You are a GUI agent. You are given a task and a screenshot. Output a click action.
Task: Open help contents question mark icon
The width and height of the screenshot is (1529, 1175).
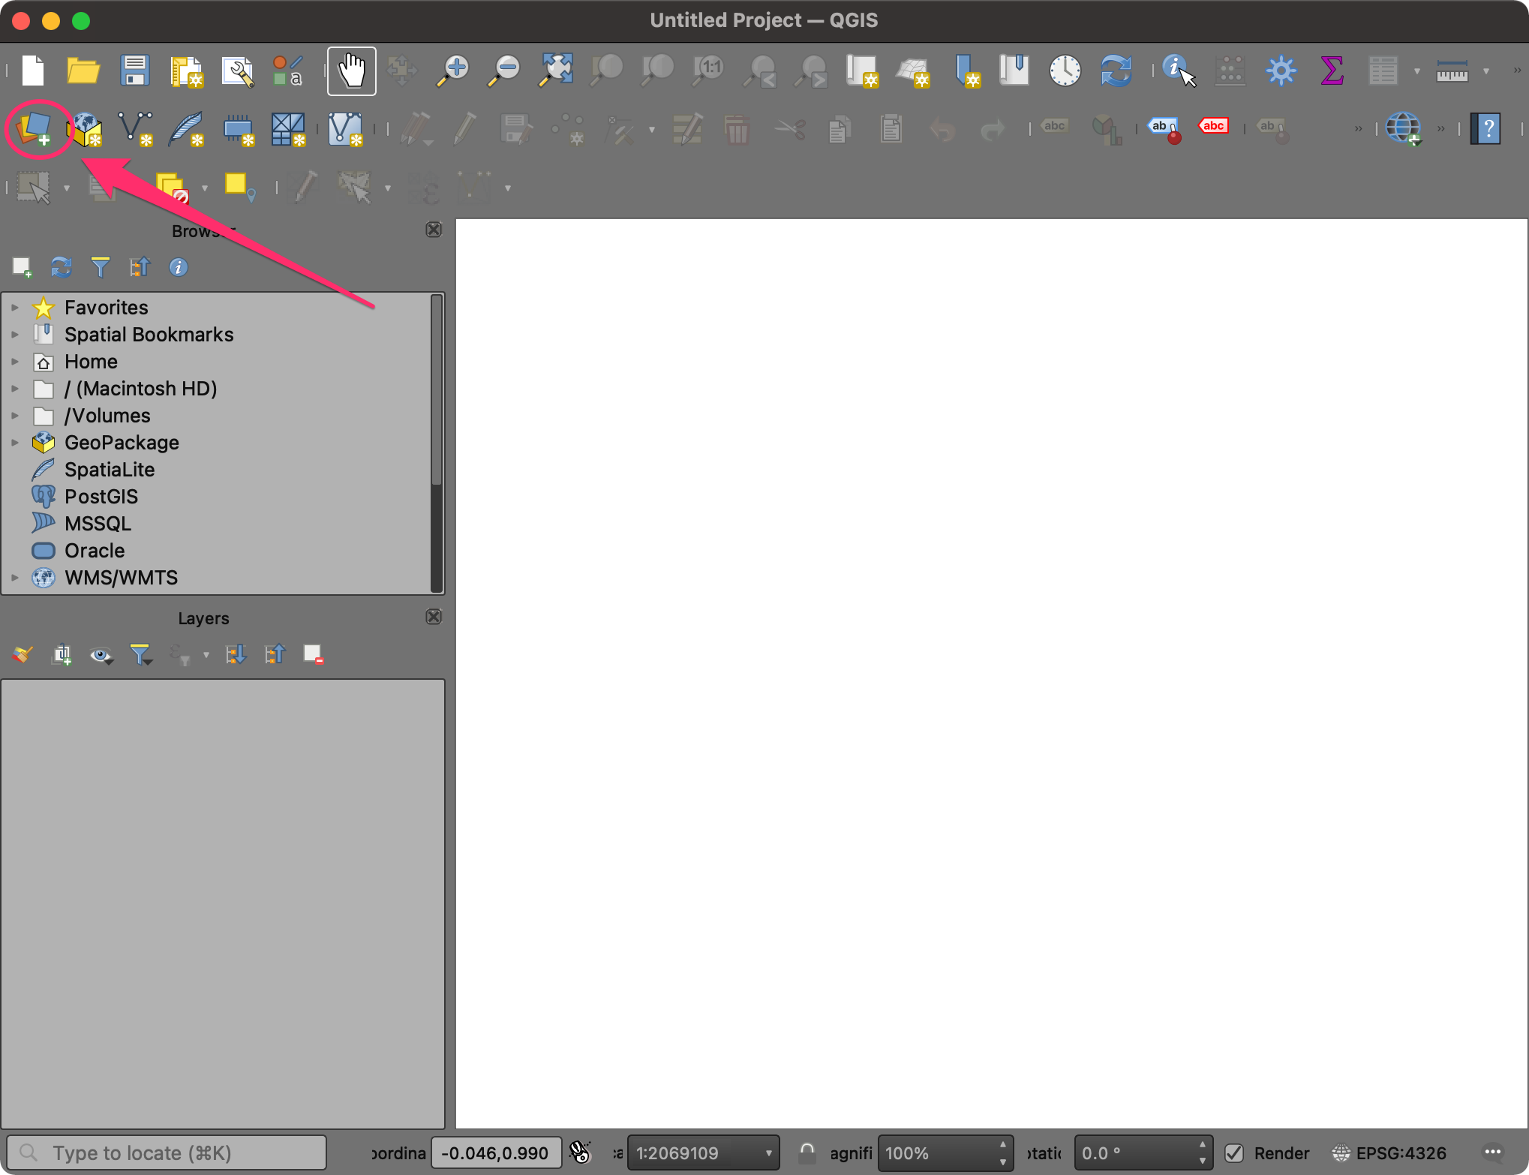pos(1485,129)
